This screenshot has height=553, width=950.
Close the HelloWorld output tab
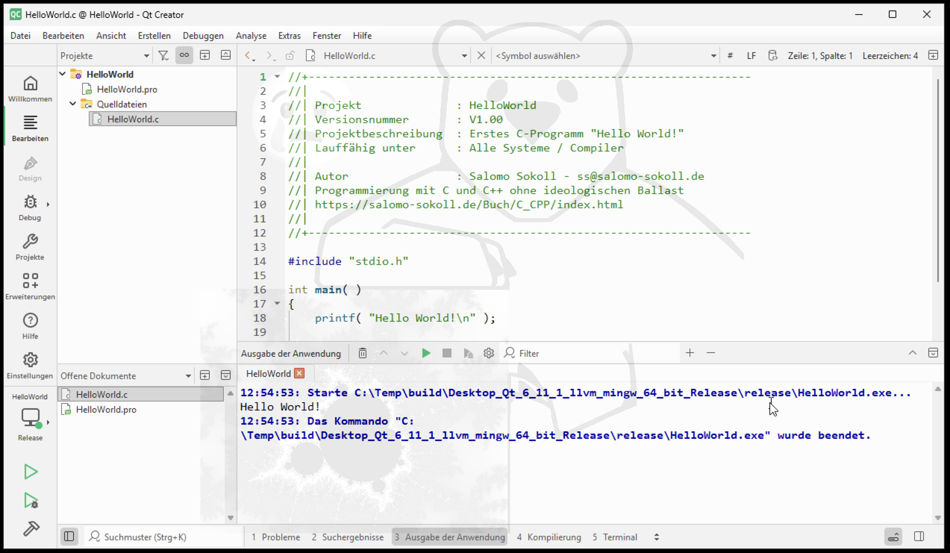coord(299,373)
